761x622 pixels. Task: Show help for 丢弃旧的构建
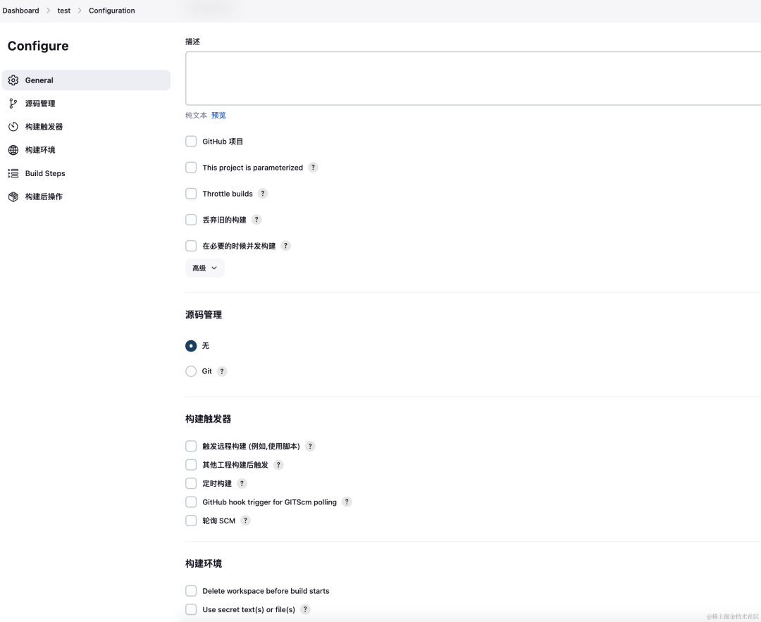[256, 220]
